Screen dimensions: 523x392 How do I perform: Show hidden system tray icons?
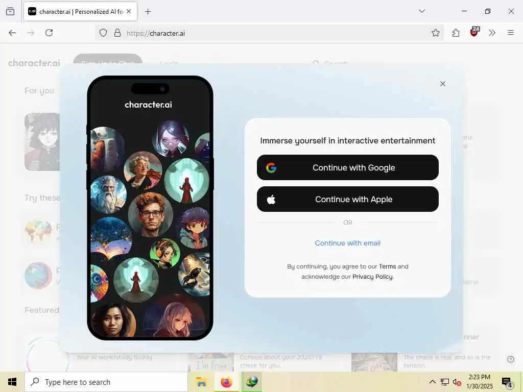(432, 382)
